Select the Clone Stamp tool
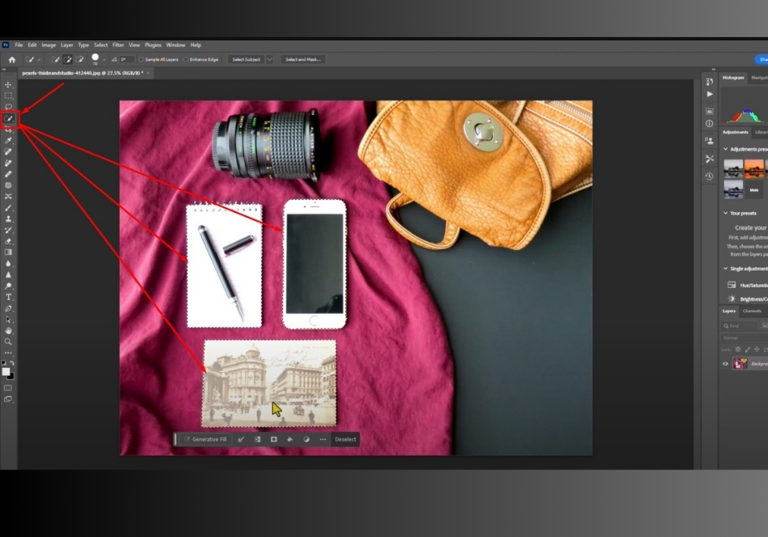The width and height of the screenshot is (768, 537). pyautogui.click(x=8, y=219)
